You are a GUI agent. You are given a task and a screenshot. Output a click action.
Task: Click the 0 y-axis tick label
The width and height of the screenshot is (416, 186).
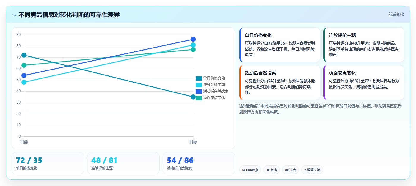[x=20, y=136]
